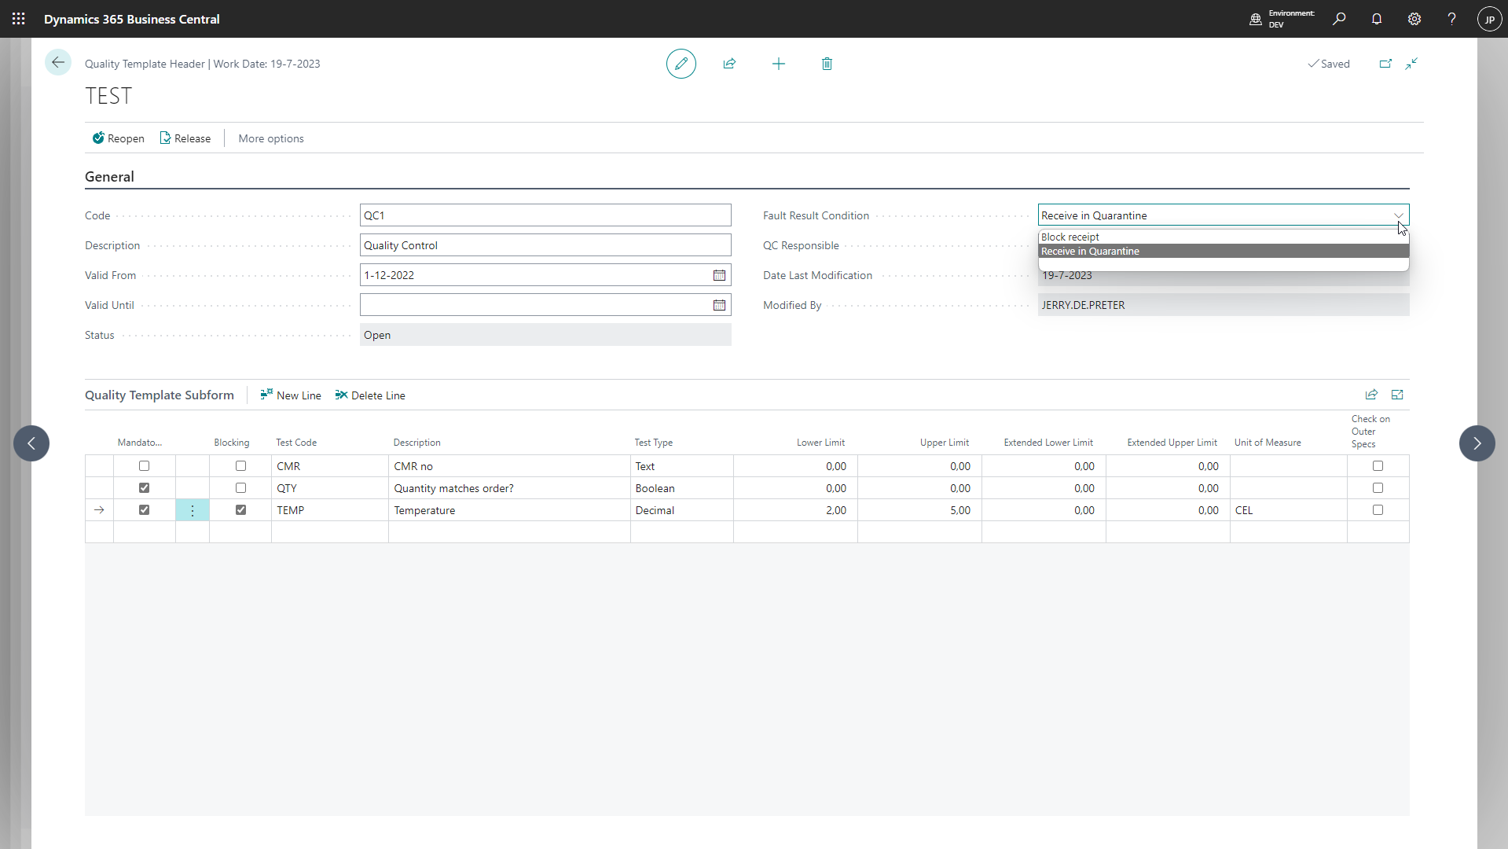Screen dimensions: 1508x849
Task: Click the pencil edit icon
Action: point(681,64)
